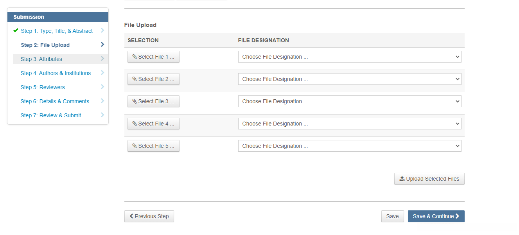
Task: Click the Select File 4 button
Action: (153, 124)
